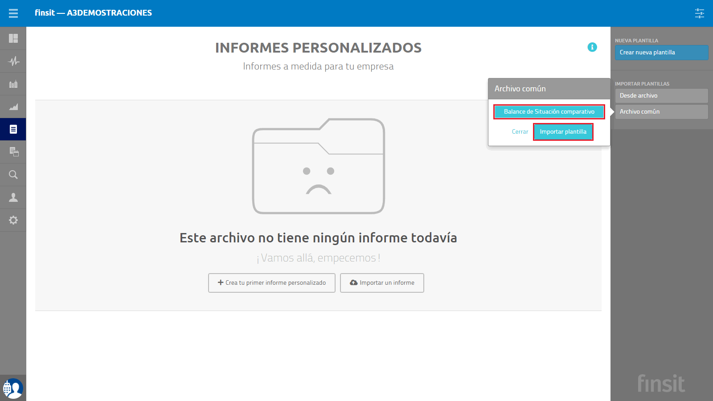Image resolution: width=713 pixels, height=401 pixels.
Task: Click the finsit — A3DEMOSTRACIONES header title
Action: pos(94,13)
